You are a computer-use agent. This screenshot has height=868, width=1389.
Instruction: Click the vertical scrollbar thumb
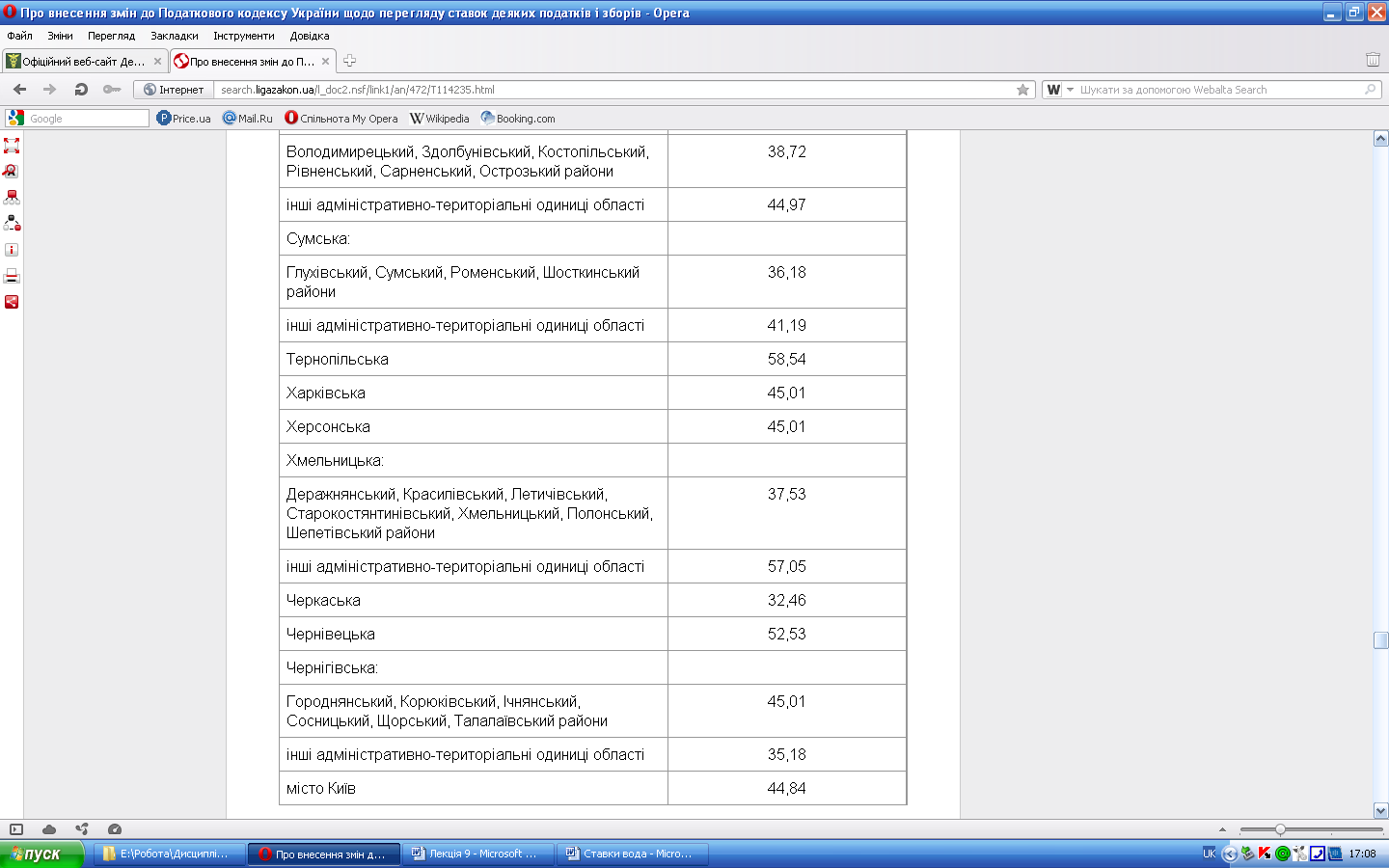1380,640
